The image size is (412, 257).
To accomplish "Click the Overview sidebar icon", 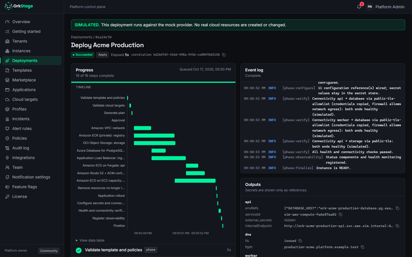I will pyautogui.click(x=7, y=22).
